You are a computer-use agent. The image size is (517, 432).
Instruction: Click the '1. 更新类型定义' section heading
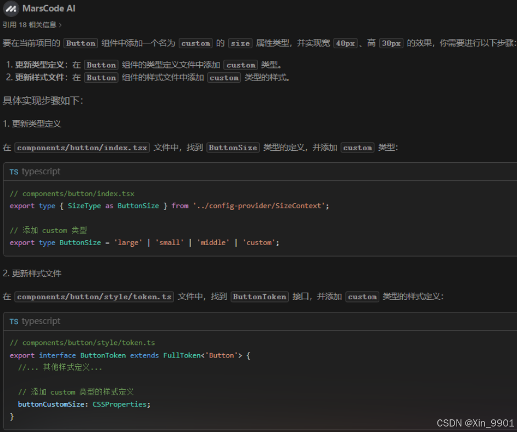[32, 124]
